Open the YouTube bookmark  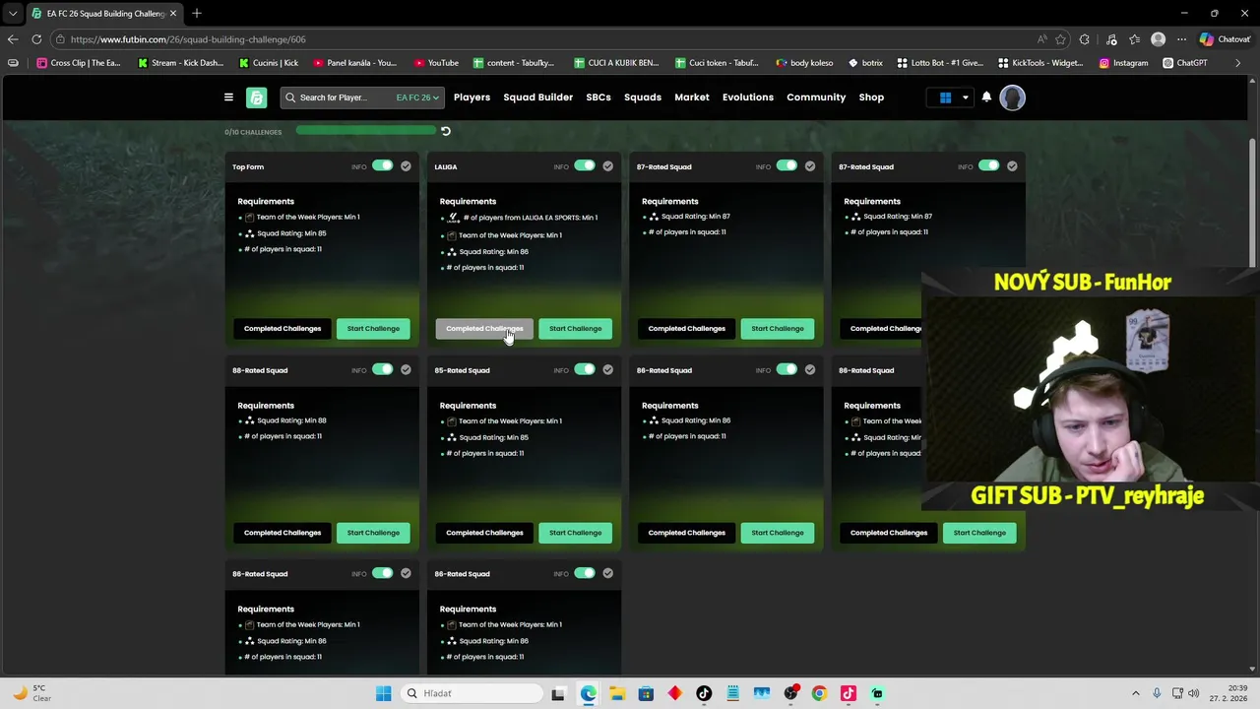(x=435, y=63)
